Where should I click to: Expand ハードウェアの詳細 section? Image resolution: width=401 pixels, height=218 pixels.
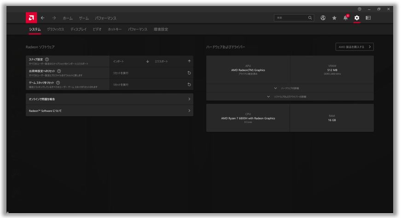click(x=290, y=88)
